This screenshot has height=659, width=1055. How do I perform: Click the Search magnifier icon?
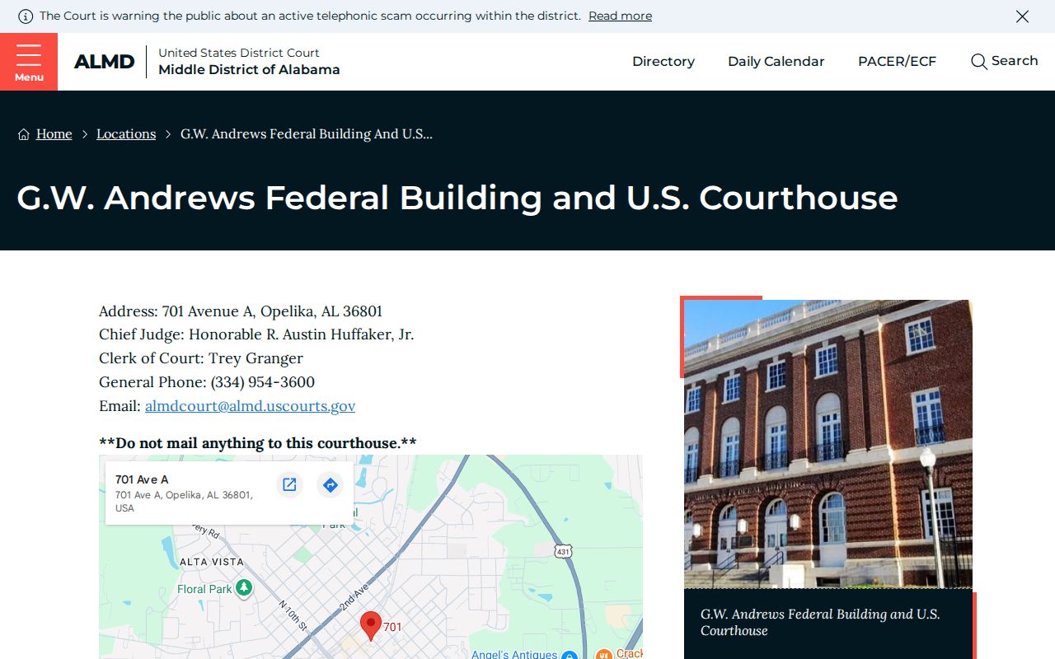click(978, 62)
